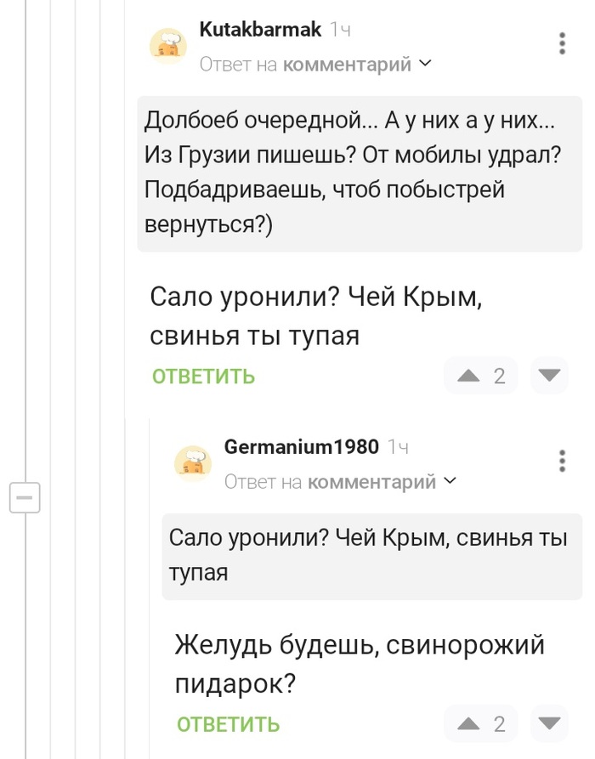Open Germanium1980's avatar picture

[x=193, y=463]
